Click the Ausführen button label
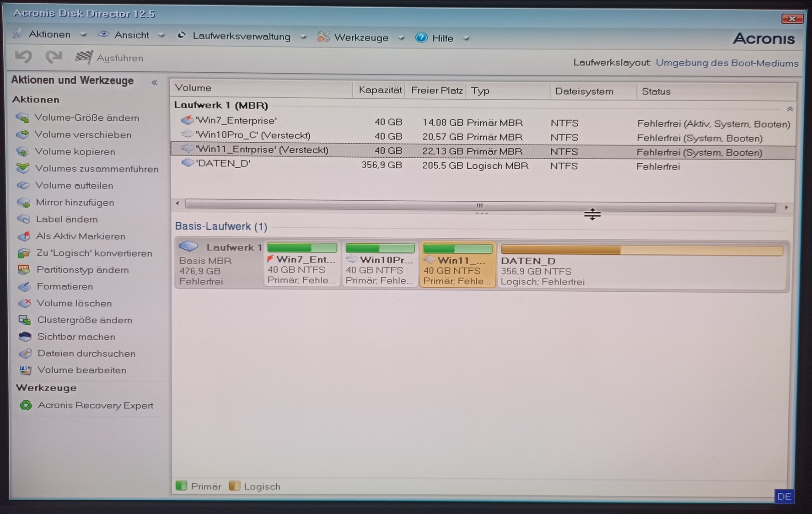Image resolution: width=812 pixels, height=514 pixels. [x=120, y=58]
